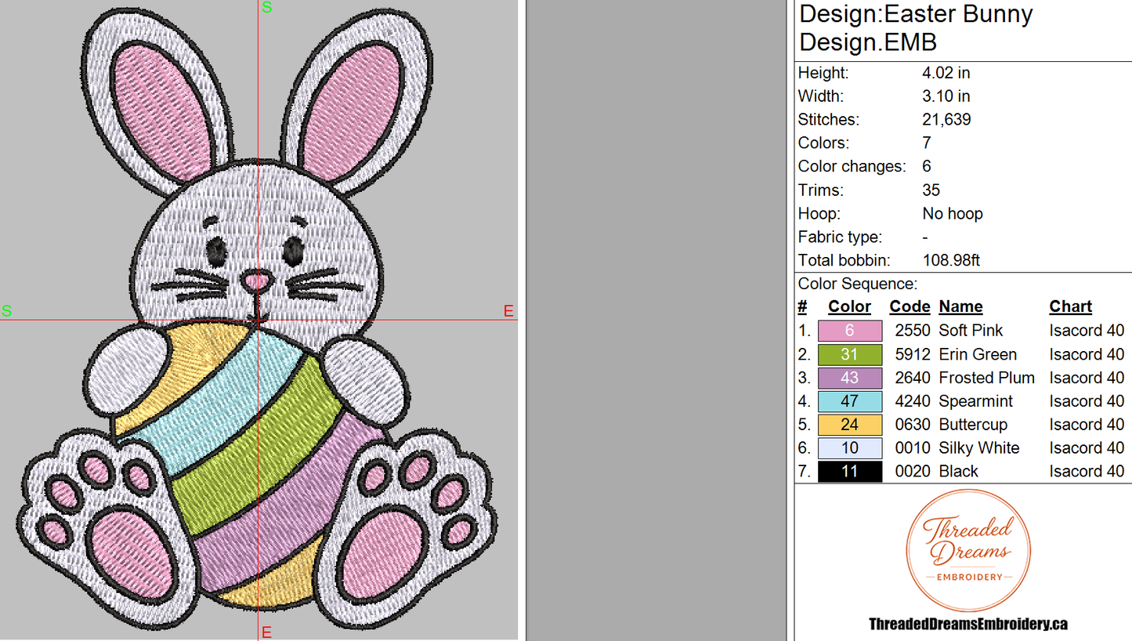The height and width of the screenshot is (641, 1132).
Task: Click the Easter bunny embroidery preview image
Action: coord(259,320)
